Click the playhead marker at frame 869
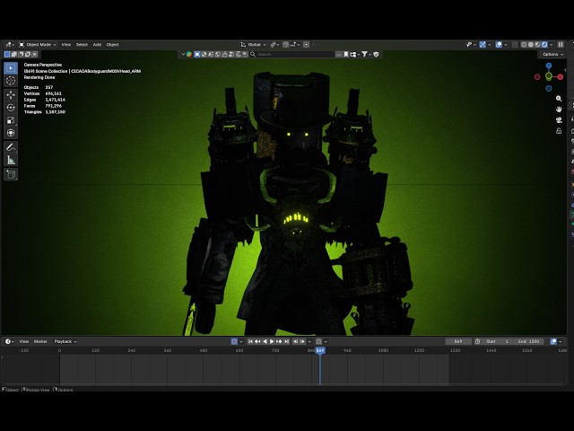This screenshot has width=574, height=431. tap(320, 350)
